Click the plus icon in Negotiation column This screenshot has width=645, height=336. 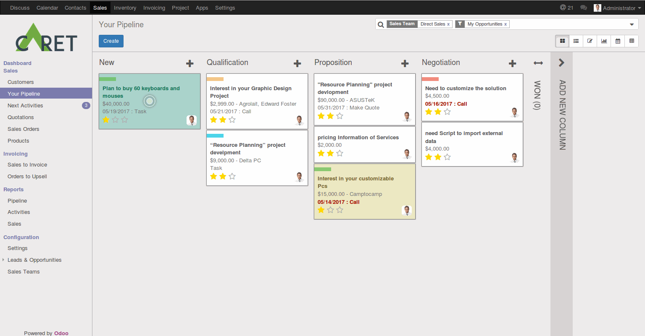(x=513, y=63)
